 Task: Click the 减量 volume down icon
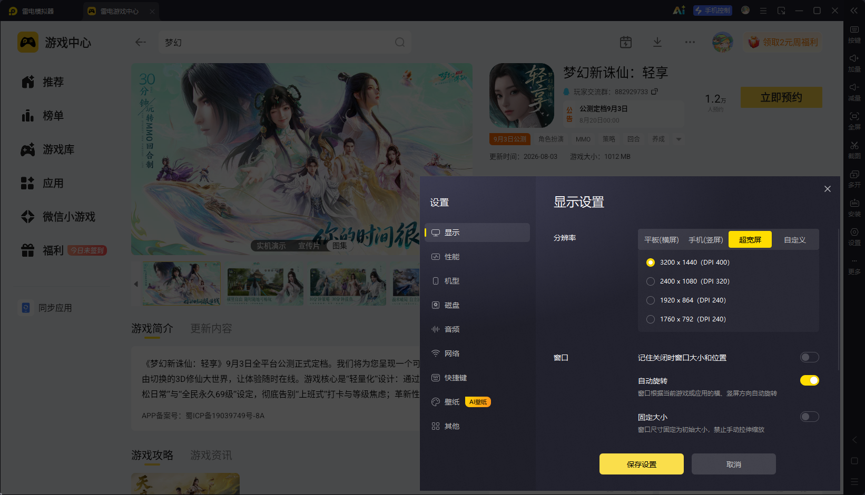[854, 87]
